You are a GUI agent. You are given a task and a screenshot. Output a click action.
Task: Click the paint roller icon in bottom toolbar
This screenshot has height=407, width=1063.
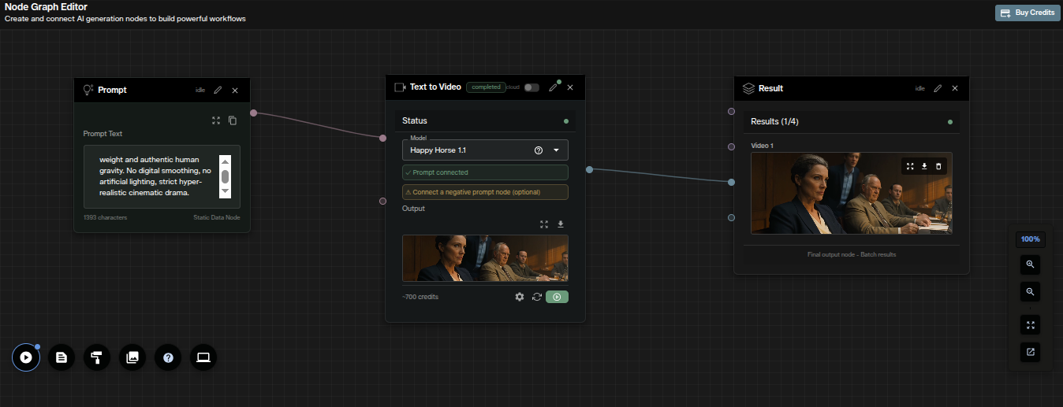pos(97,357)
